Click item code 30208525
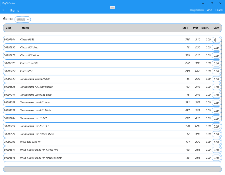Screen dimensions: 225x175 (x=10, y=87)
